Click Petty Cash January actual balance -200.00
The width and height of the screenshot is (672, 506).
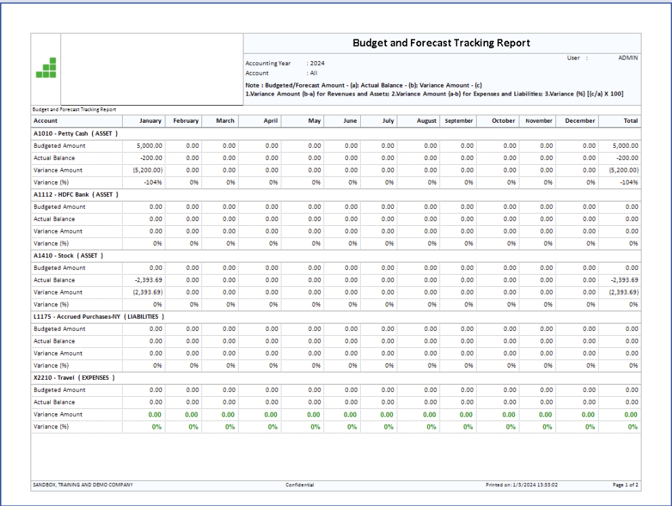151,158
